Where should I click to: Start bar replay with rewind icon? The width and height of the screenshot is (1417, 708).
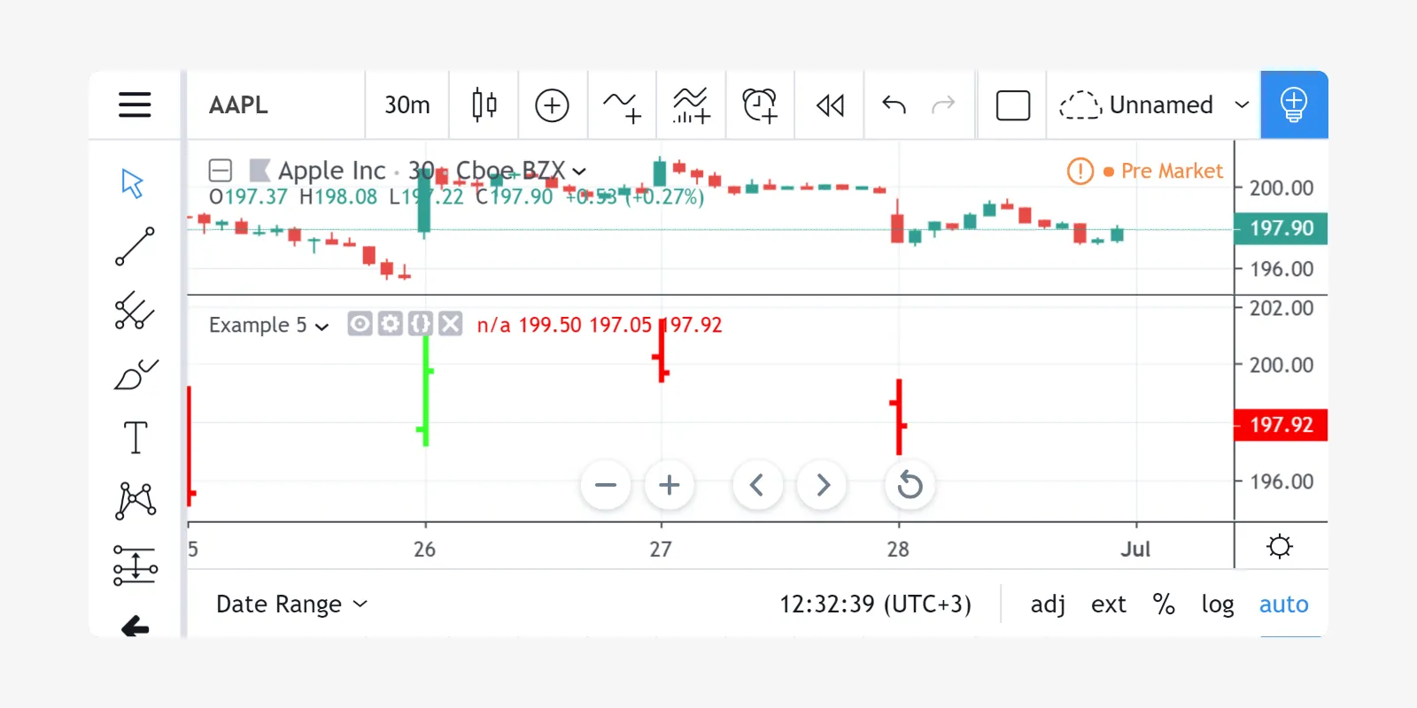[x=830, y=104]
